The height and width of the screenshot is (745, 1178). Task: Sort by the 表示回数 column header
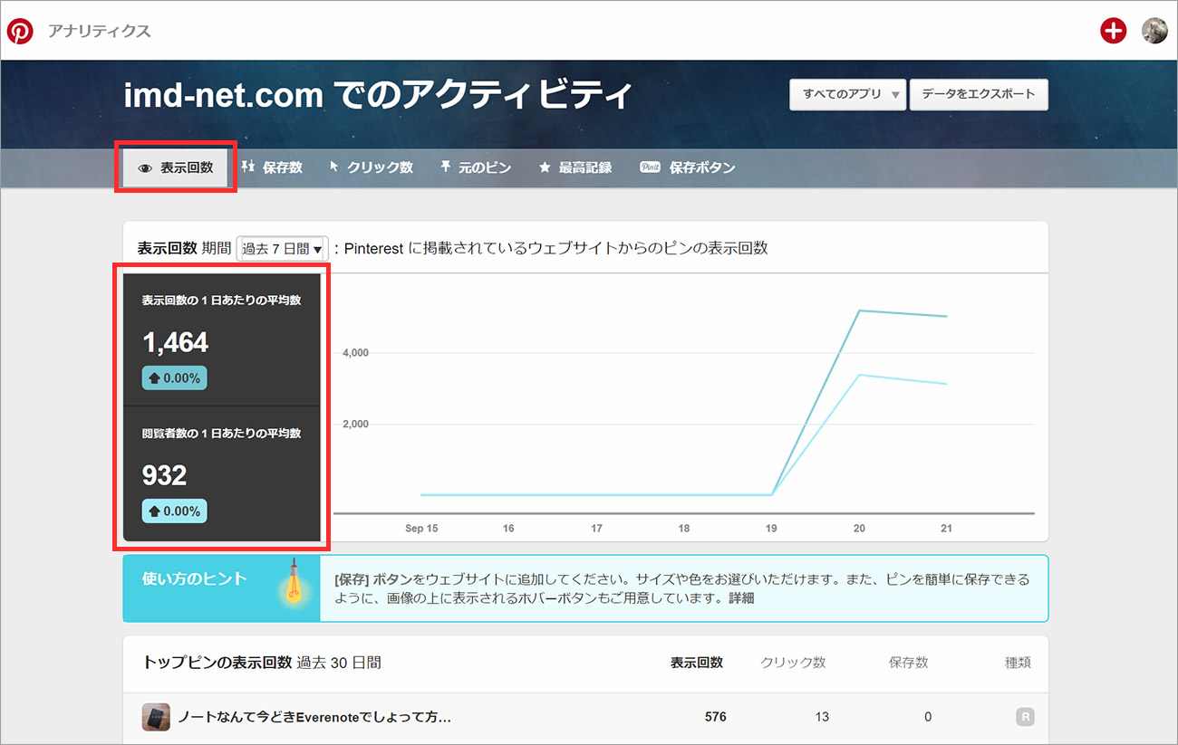pos(697,663)
